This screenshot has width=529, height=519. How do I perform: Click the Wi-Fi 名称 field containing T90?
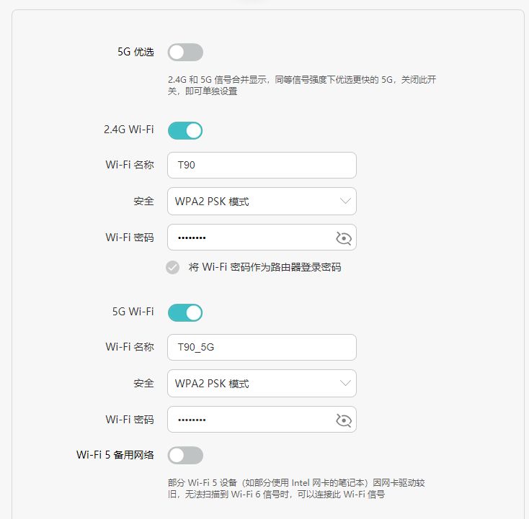(x=262, y=165)
